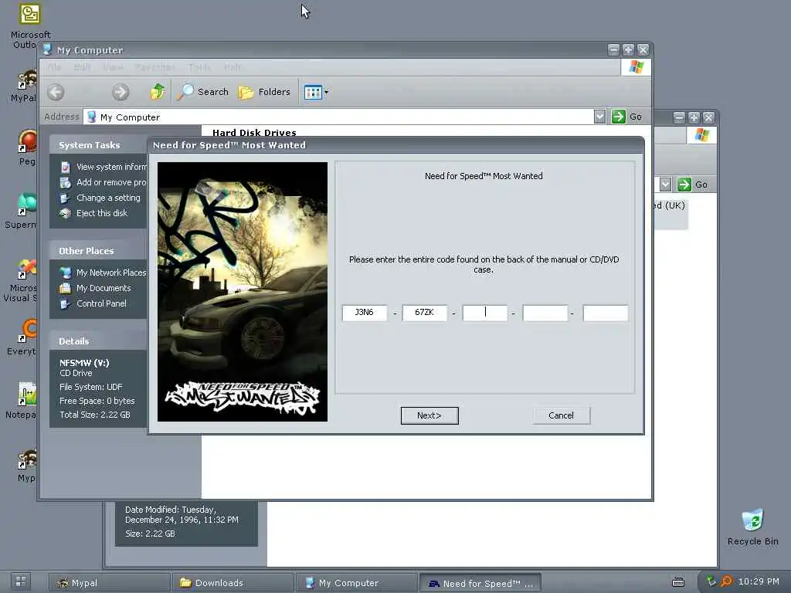
Task: Click the fourth serial code field
Action: (x=545, y=313)
